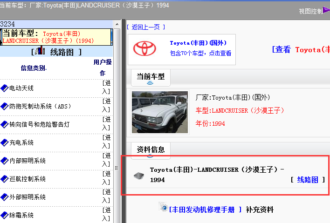Open 除霜系统 via its 进入 link
Viewport: 330px width, 223px height.
coord(106,214)
